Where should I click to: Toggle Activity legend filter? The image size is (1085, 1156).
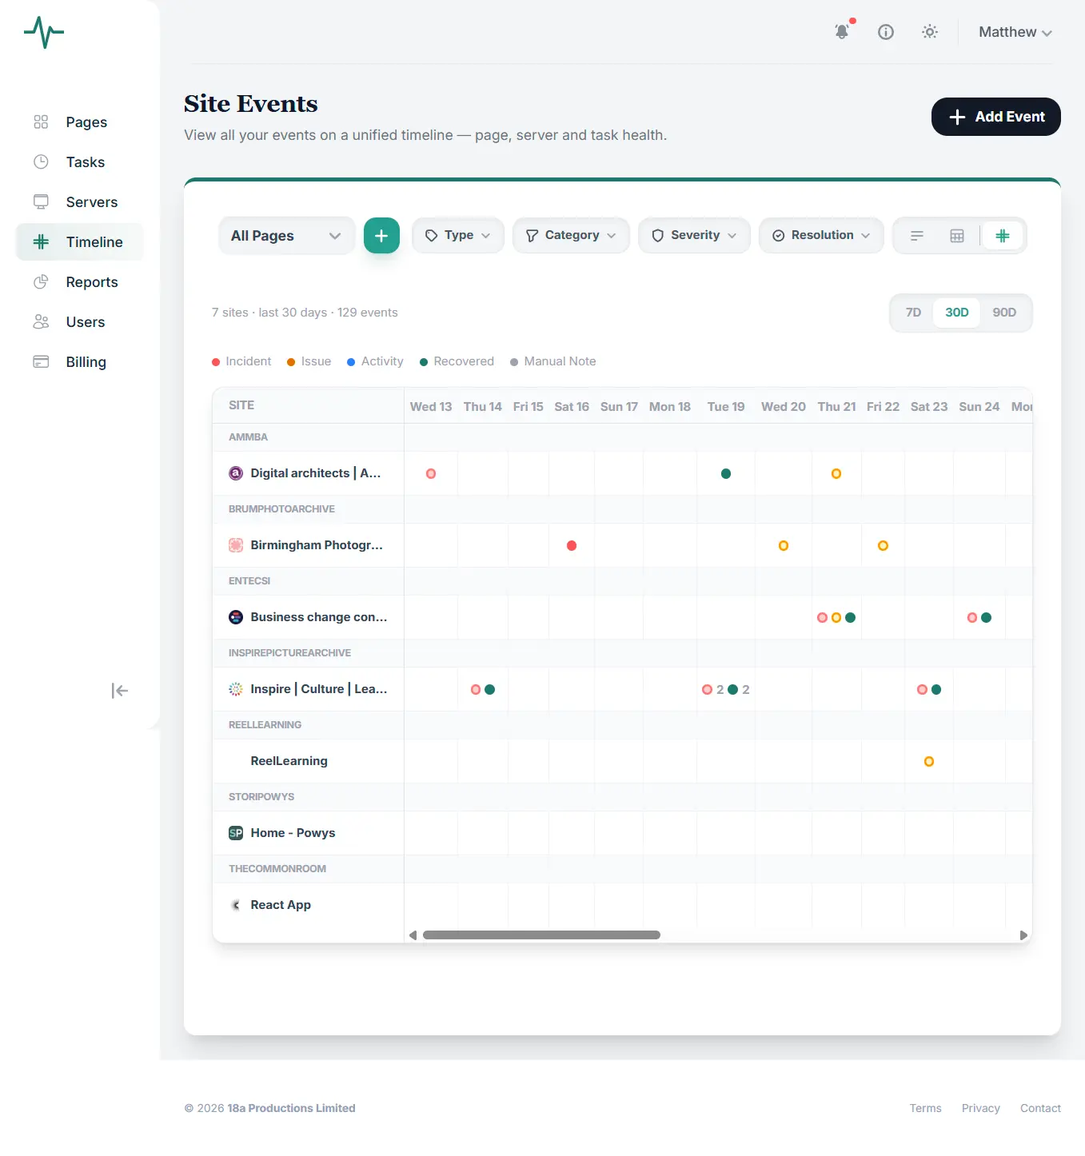tap(375, 361)
